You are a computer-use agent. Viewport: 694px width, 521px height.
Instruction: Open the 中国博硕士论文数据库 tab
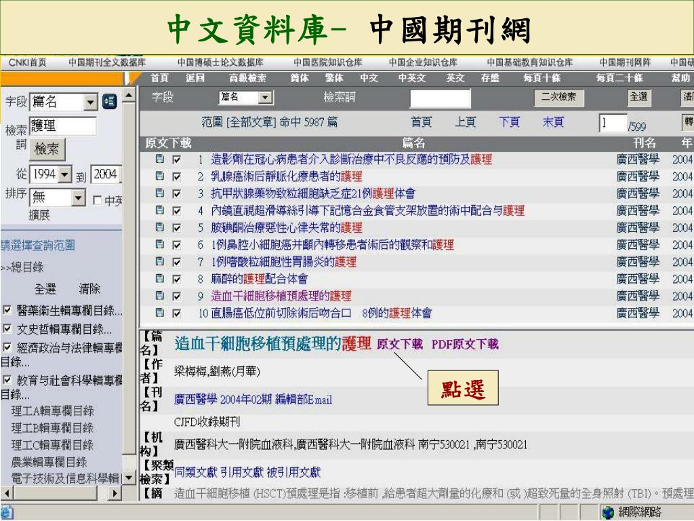point(220,62)
